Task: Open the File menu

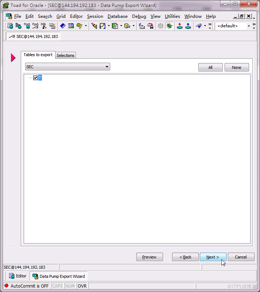Action: (x=18, y=16)
